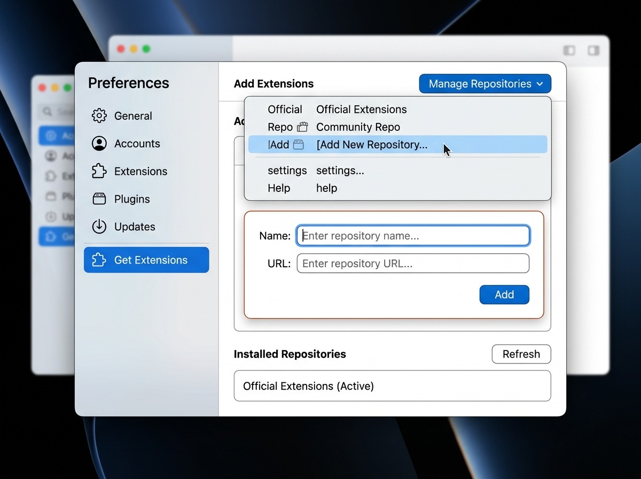Focus the repository name field
The width and height of the screenshot is (641, 479).
coord(413,236)
